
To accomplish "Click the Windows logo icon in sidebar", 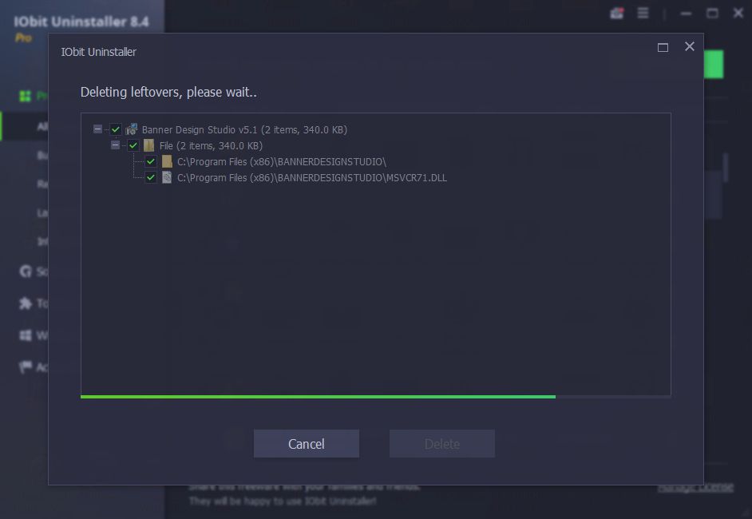I will click(26, 335).
